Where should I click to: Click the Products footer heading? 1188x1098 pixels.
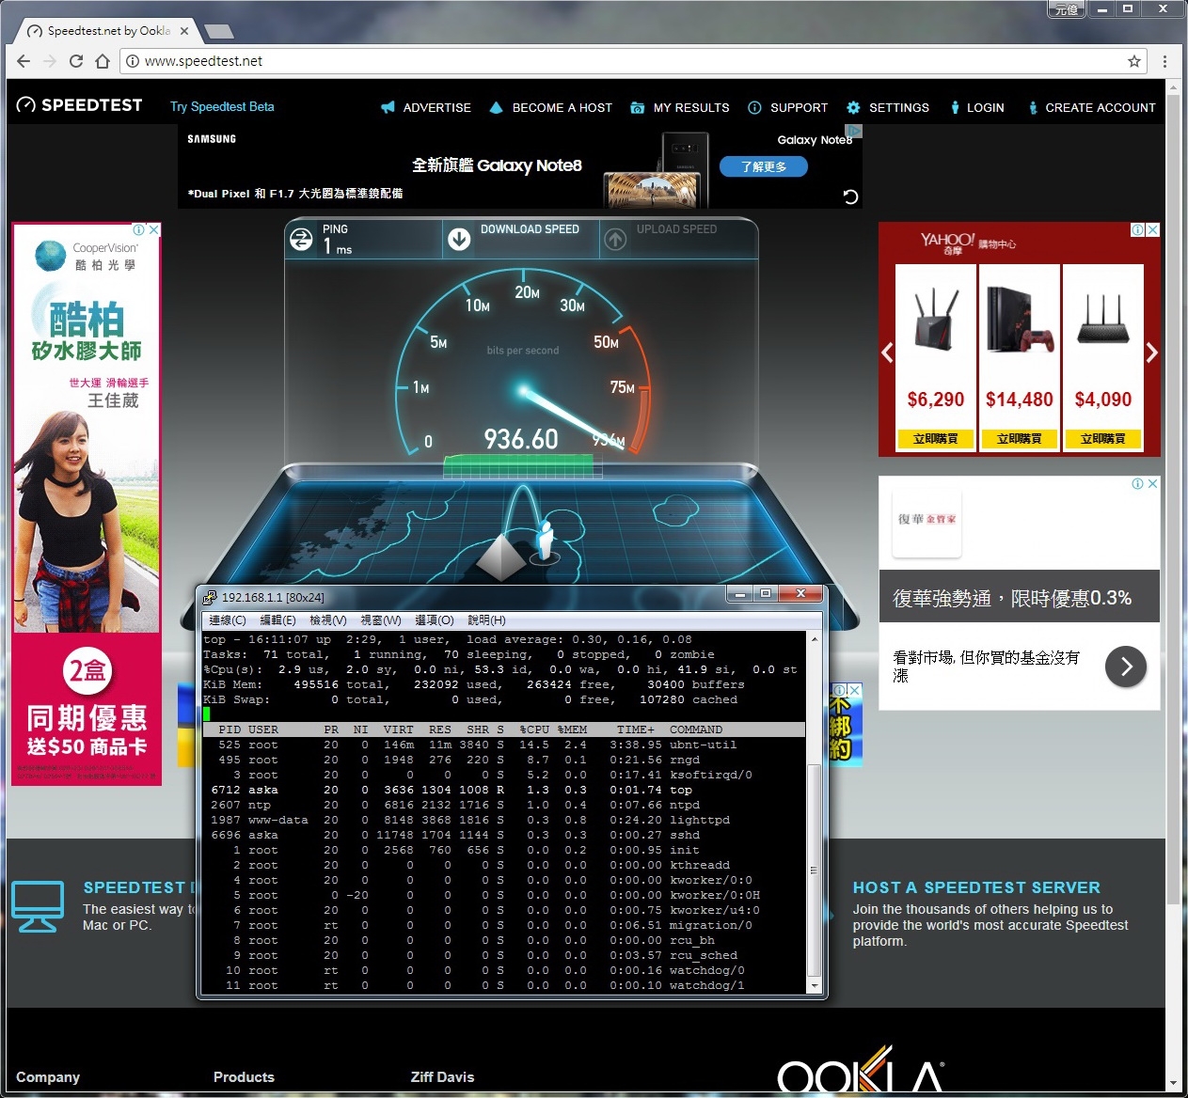coord(244,1077)
